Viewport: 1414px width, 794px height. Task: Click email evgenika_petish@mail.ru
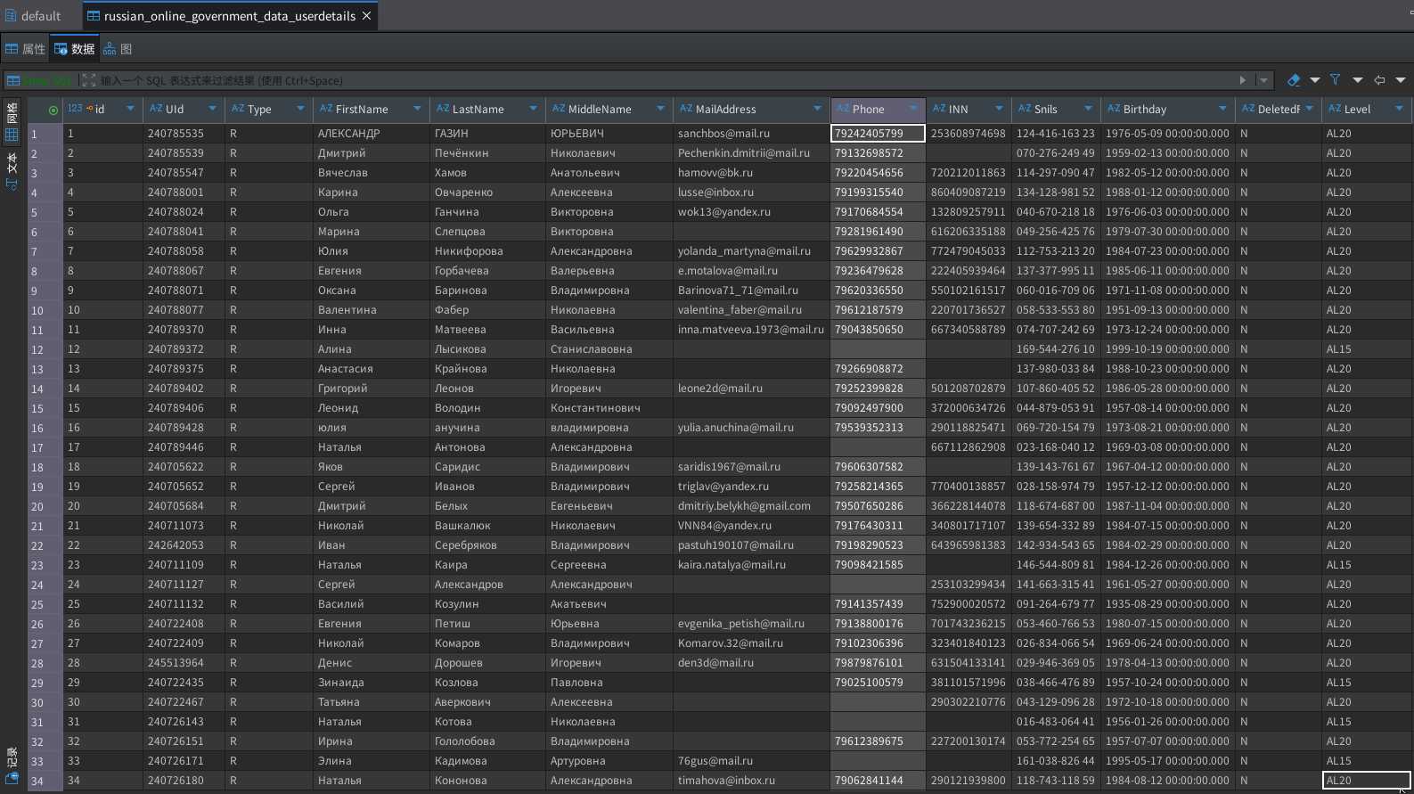(x=740, y=624)
